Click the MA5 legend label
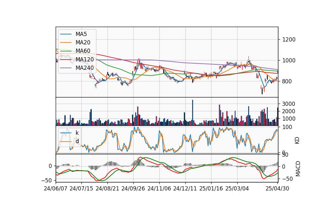The width and height of the screenshot is (309, 222). 81,34
